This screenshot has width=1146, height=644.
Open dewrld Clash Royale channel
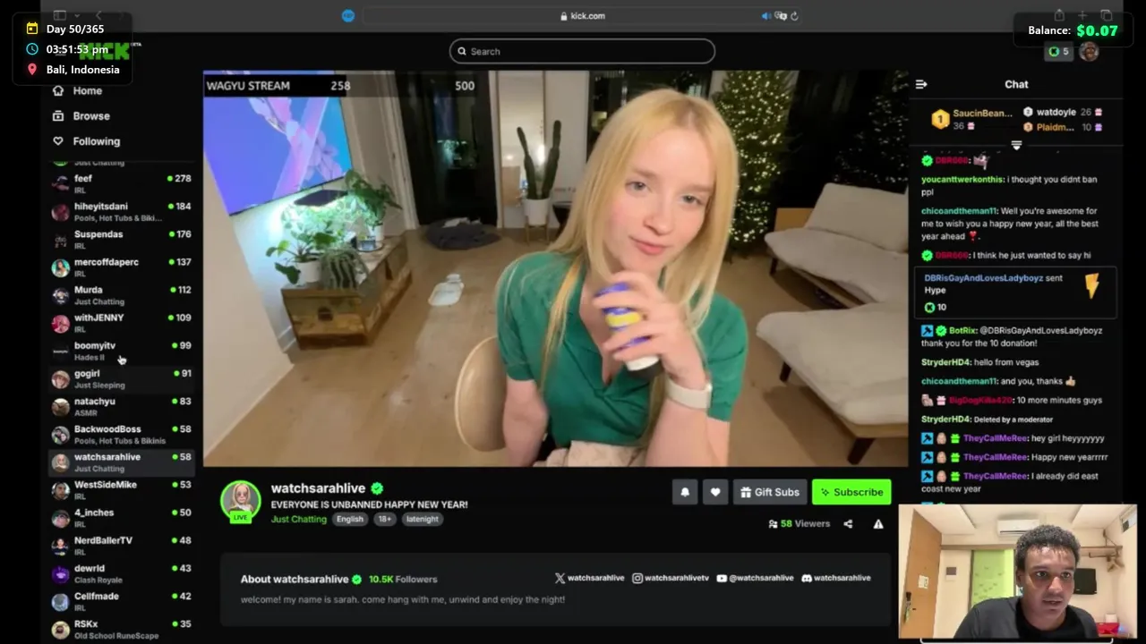coord(121,573)
